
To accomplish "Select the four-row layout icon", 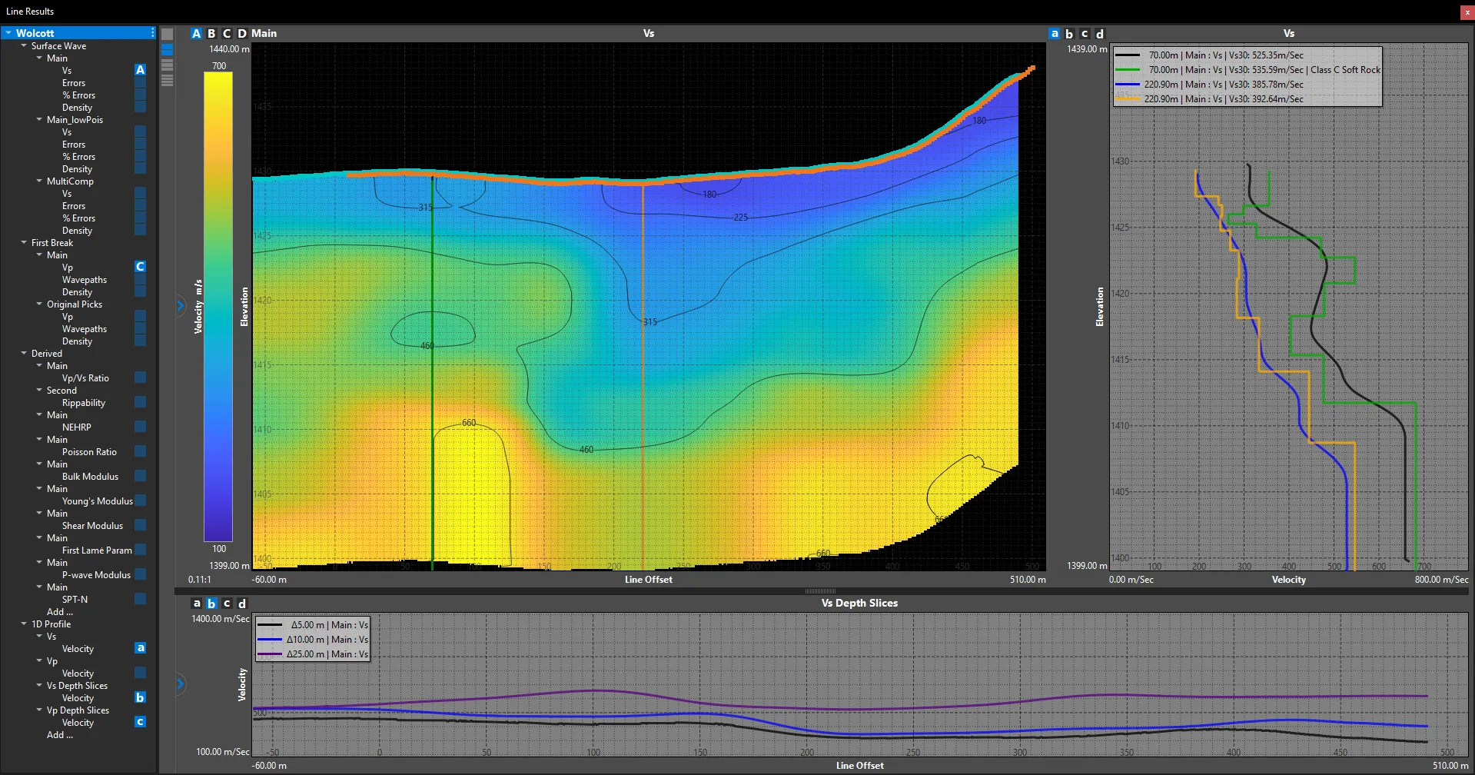I will (167, 80).
